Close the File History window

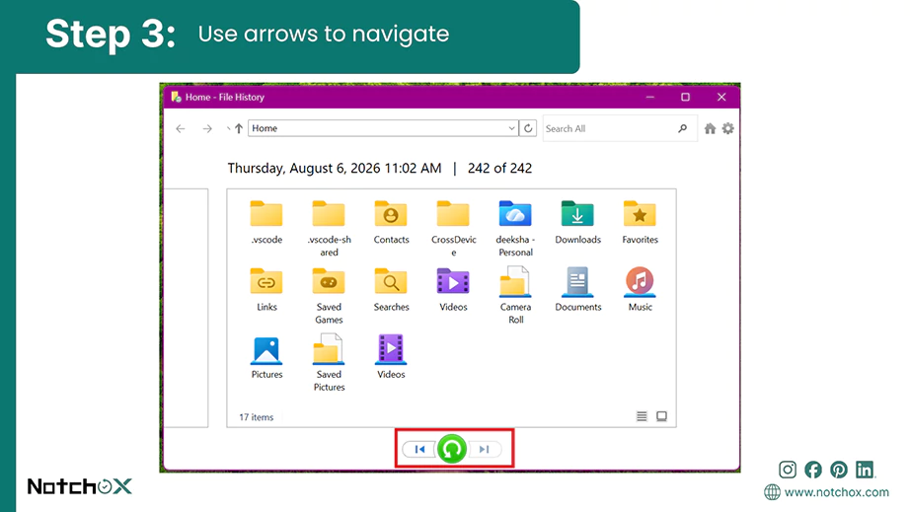[721, 97]
